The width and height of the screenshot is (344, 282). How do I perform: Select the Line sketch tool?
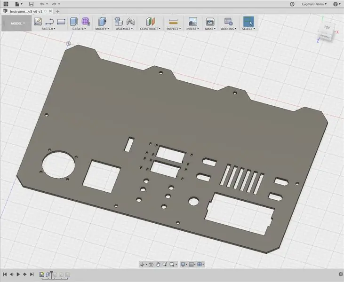[x=49, y=22]
